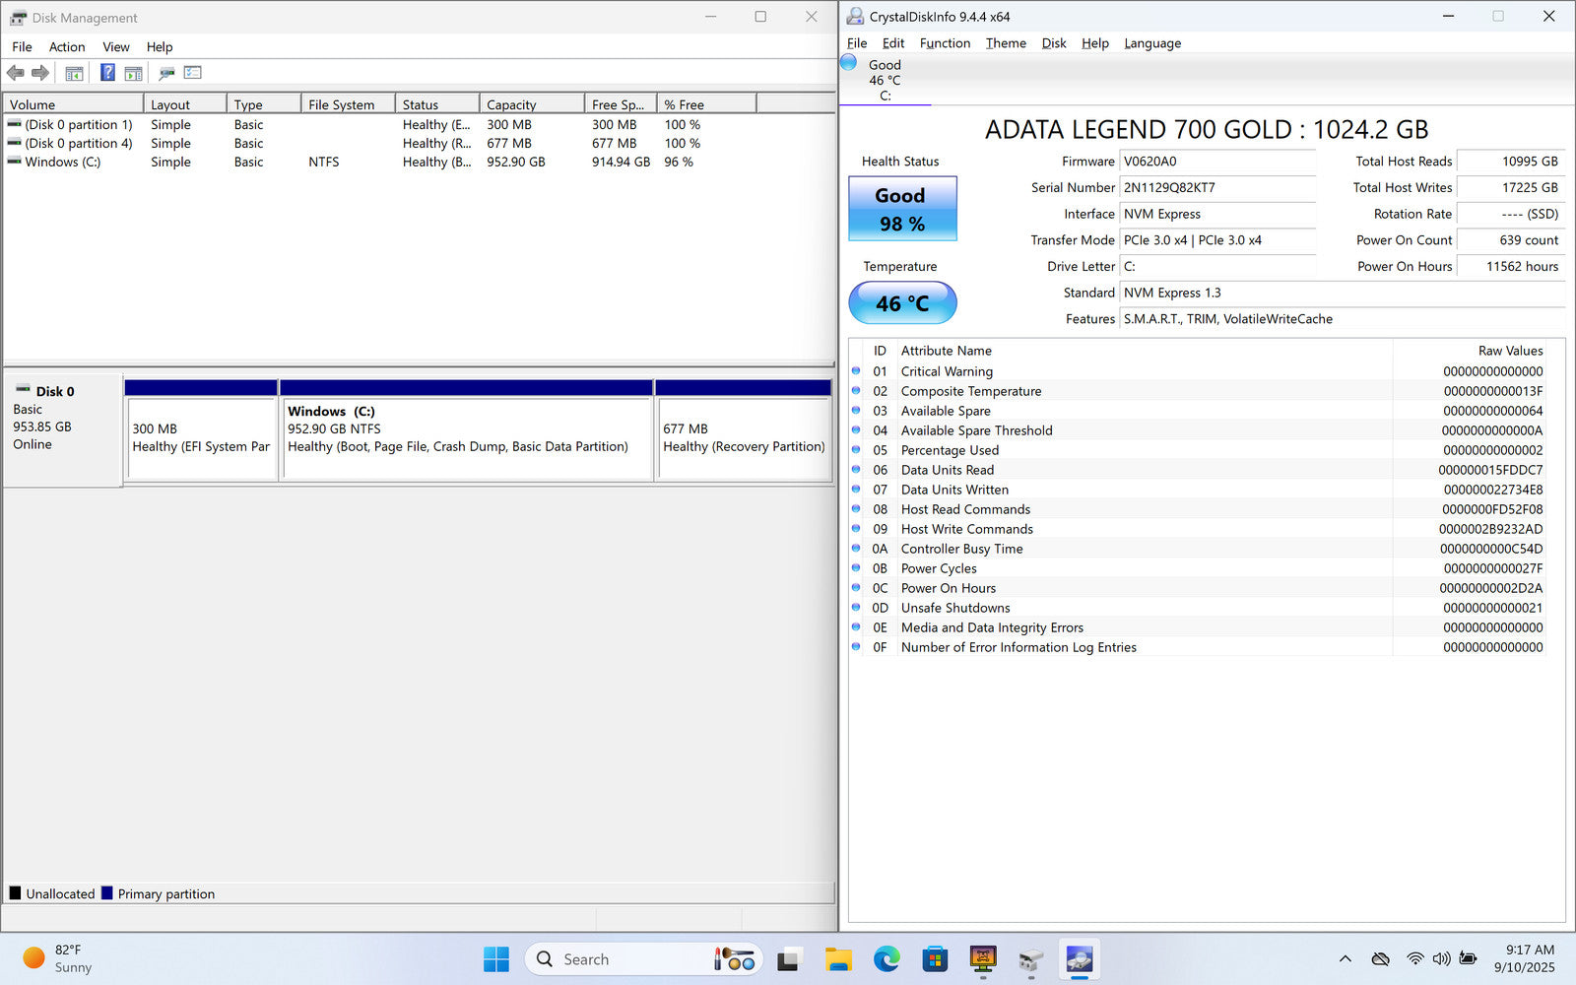Open the Function menu in CrystalDiskInfo

945,43
